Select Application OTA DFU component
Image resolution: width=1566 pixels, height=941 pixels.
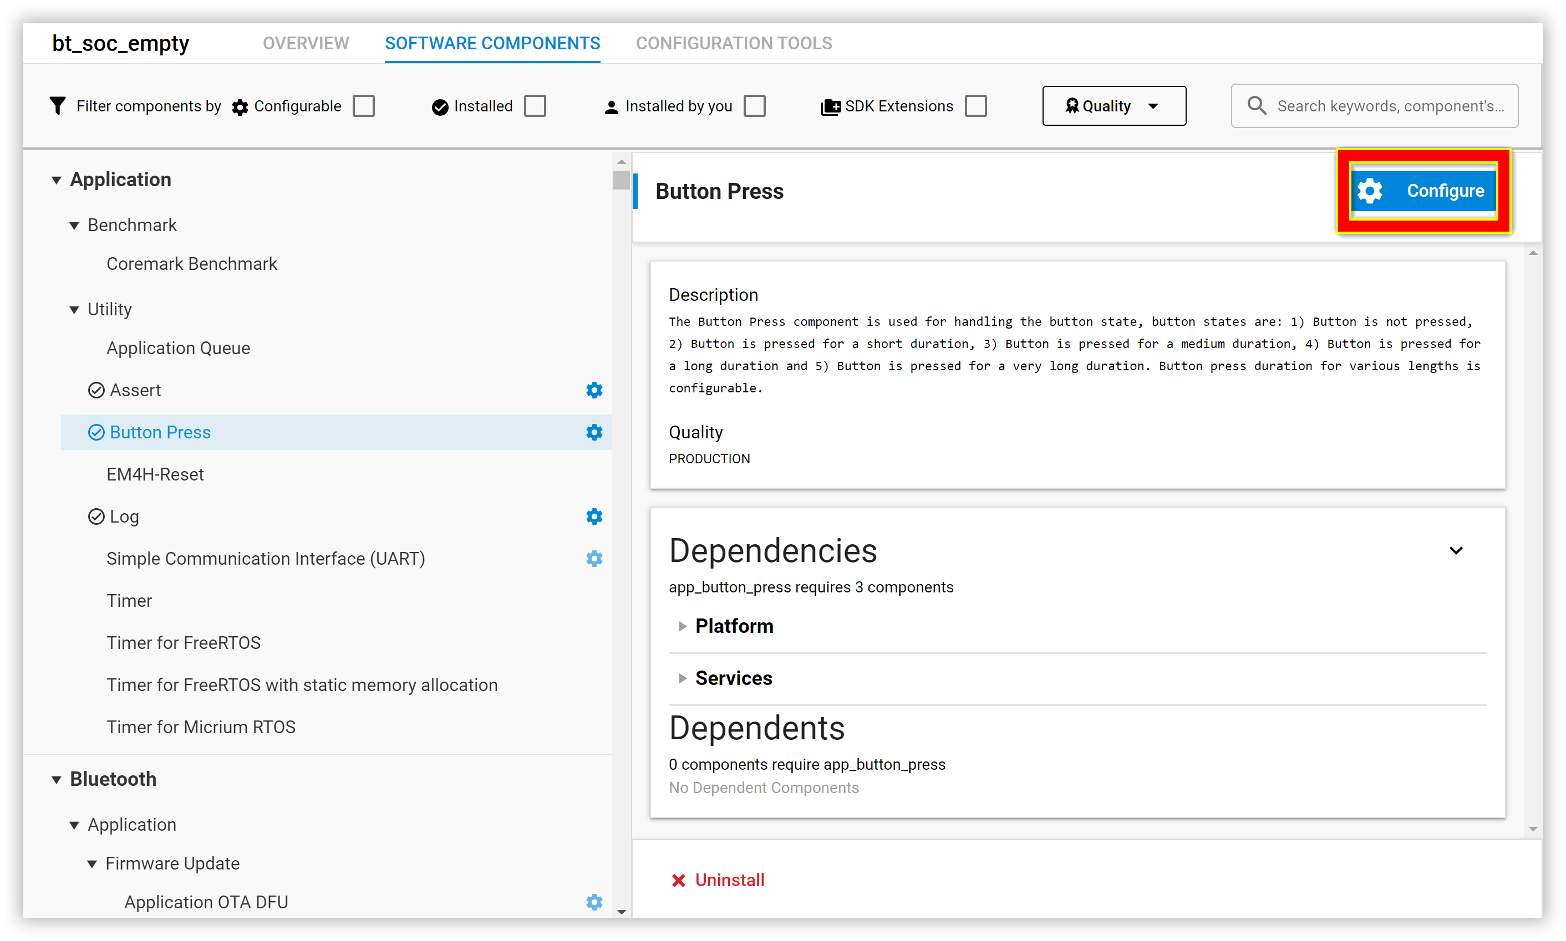coord(206,902)
